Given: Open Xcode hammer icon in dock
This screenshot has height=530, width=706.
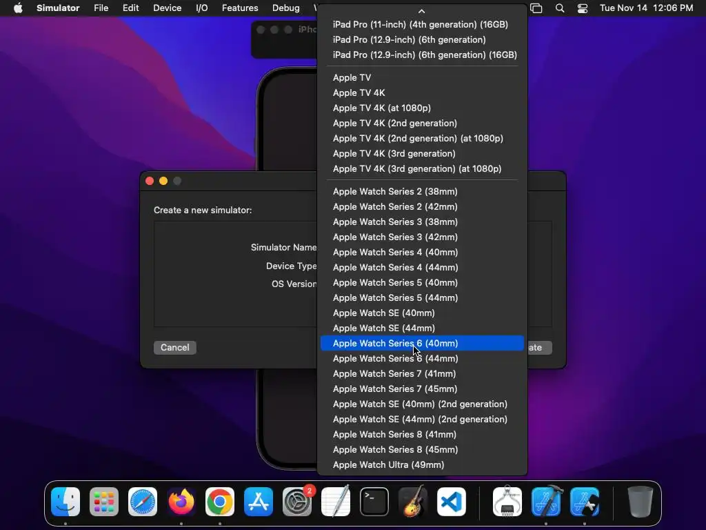Looking at the screenshot, I should coord(546,502).
